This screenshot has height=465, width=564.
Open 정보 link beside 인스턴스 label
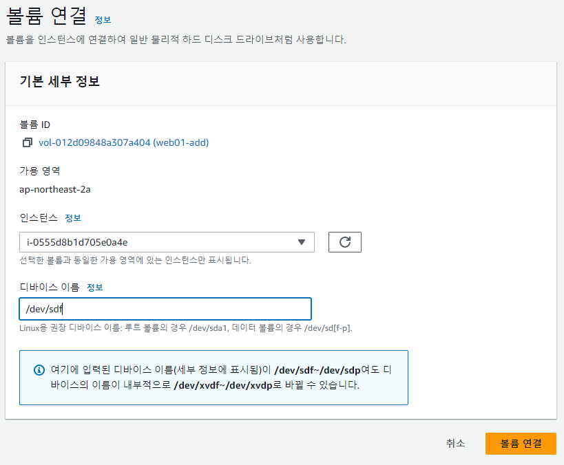[x=73, y=218]
